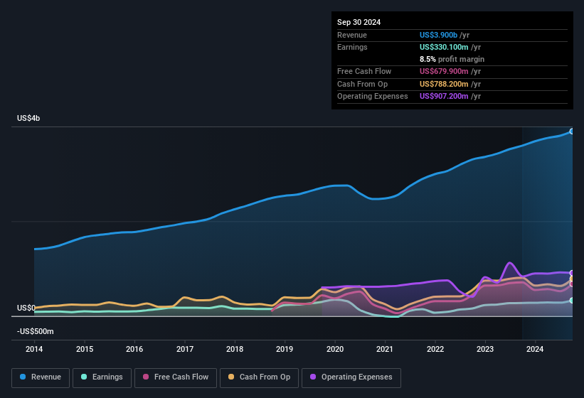
Task: Click the Sep 30 2024 tooltip date header
Action: (359, 22)
